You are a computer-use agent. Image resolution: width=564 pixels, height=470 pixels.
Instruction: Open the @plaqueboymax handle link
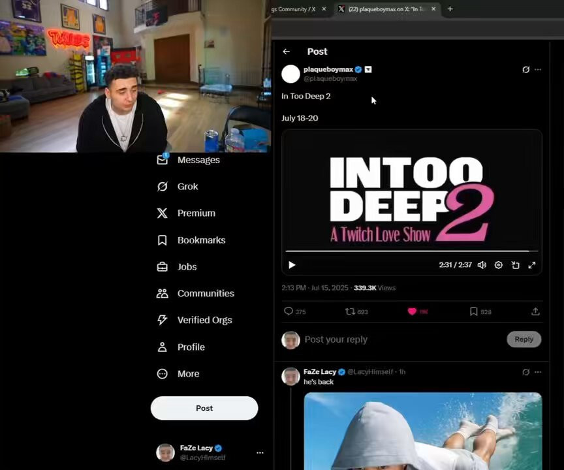click(330, 78)
